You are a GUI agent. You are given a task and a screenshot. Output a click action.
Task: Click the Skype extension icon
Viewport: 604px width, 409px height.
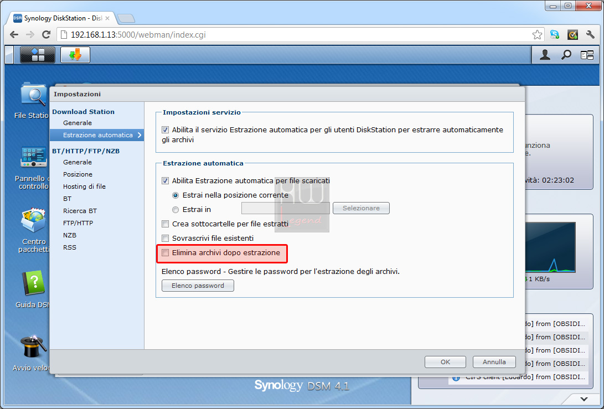point(555,35)
